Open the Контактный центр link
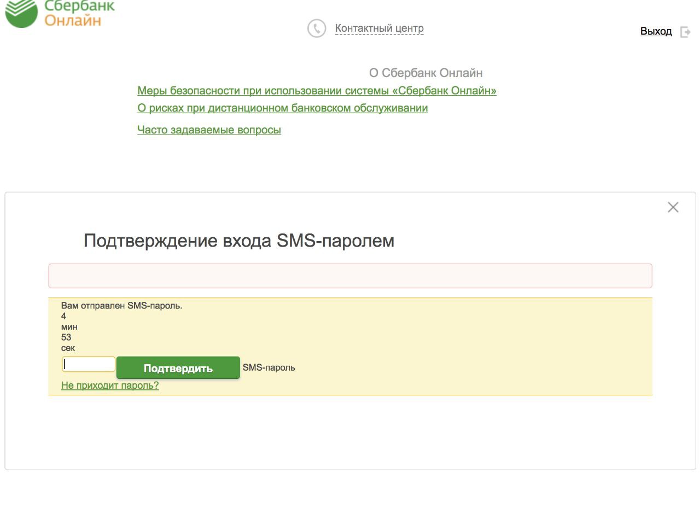This screenshot has width=700, height=520. [x=379, y=28]
